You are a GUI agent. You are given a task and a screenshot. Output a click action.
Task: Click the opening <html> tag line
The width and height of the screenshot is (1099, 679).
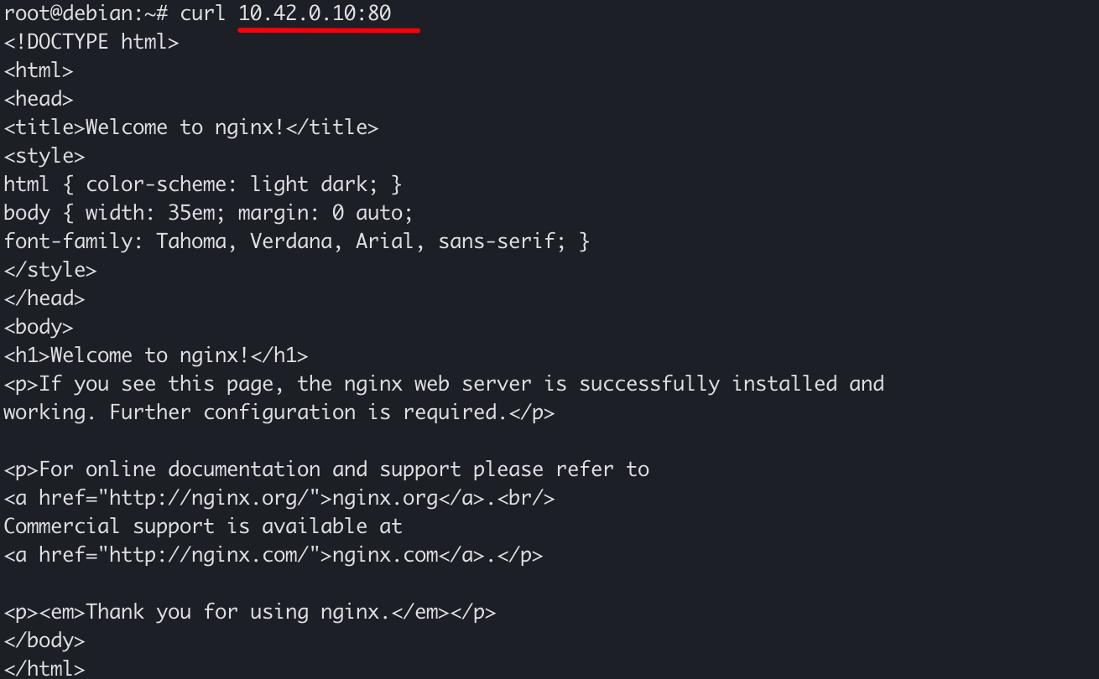coord(39,70)
